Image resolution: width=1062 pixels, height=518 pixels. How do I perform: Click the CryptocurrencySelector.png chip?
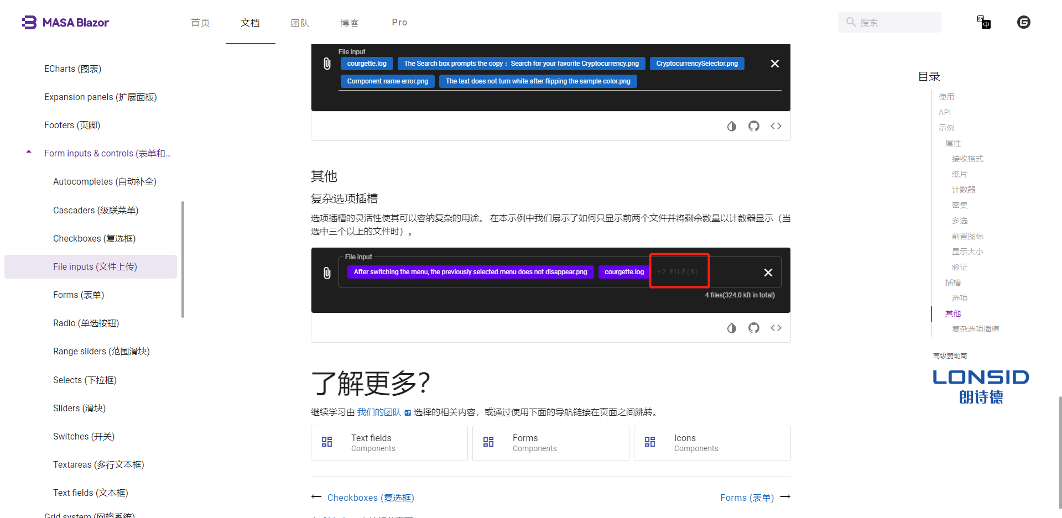697,64
